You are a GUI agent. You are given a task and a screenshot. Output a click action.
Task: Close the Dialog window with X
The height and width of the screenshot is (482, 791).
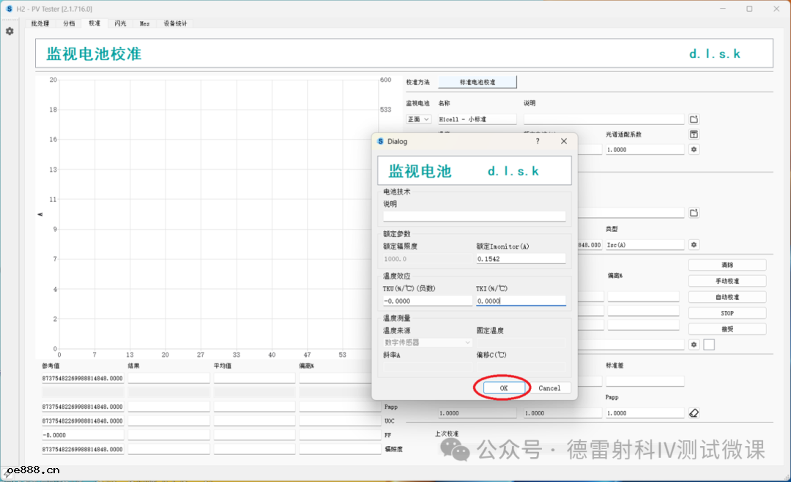pyautogui.click(x=563, y=141)
